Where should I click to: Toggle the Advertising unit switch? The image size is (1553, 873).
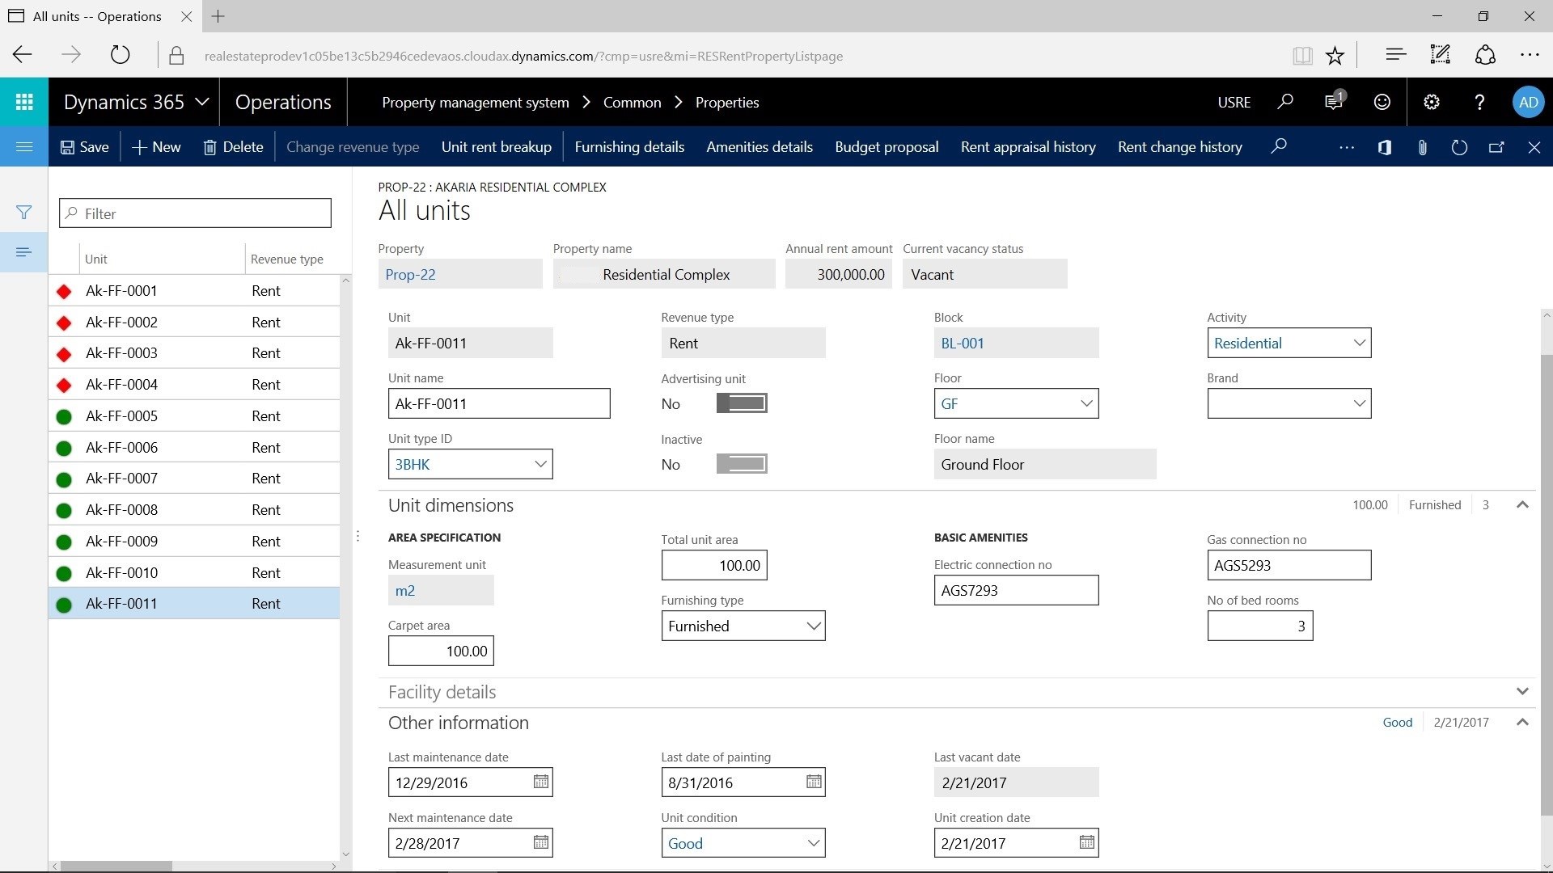[x=742, y=403]
